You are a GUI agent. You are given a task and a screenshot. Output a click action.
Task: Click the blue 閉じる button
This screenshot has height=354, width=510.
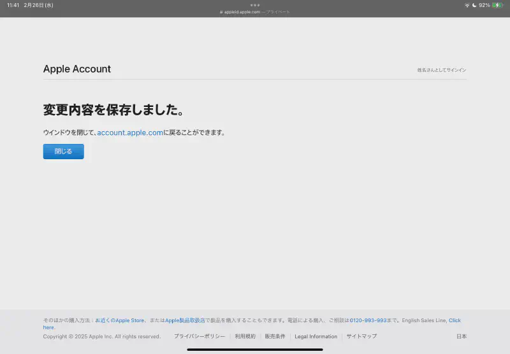(x=63, y=152)
